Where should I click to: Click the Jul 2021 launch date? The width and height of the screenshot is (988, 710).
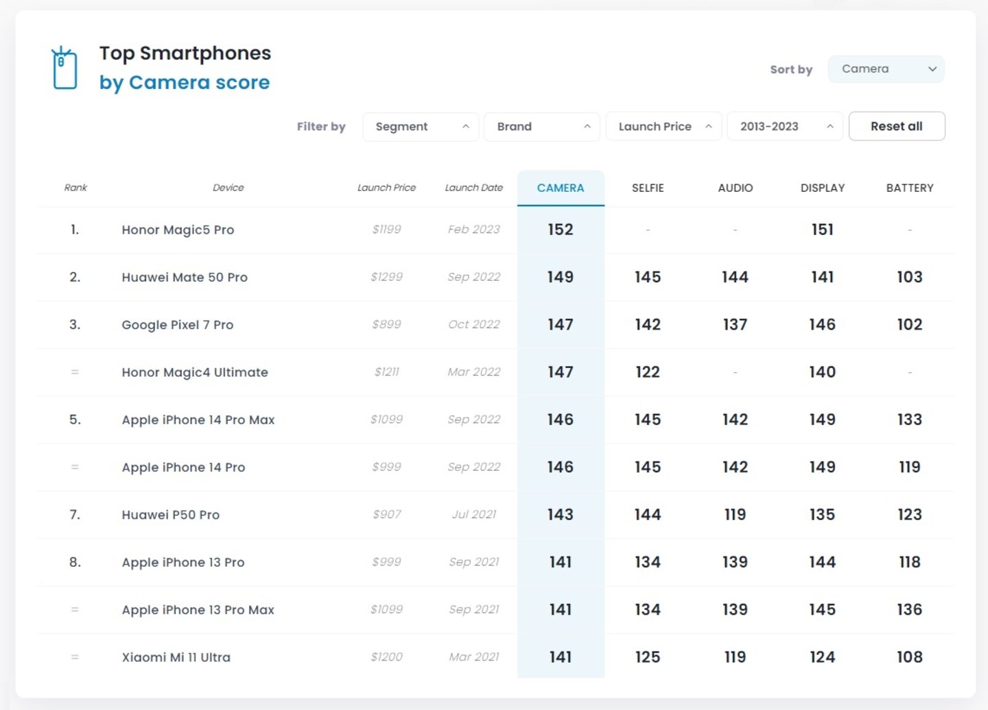[473, 514]
